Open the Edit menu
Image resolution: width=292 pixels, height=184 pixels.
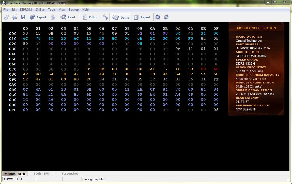point(14,9)
